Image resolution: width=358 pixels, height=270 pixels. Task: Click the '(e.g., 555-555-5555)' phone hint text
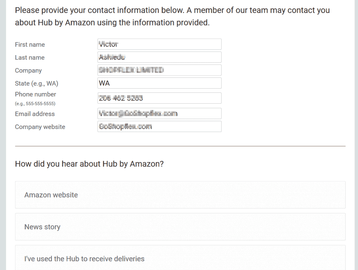pos(35,104)
